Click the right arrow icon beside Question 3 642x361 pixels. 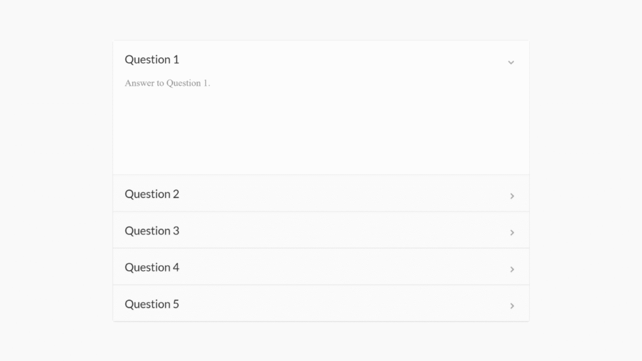coord(512,233)
